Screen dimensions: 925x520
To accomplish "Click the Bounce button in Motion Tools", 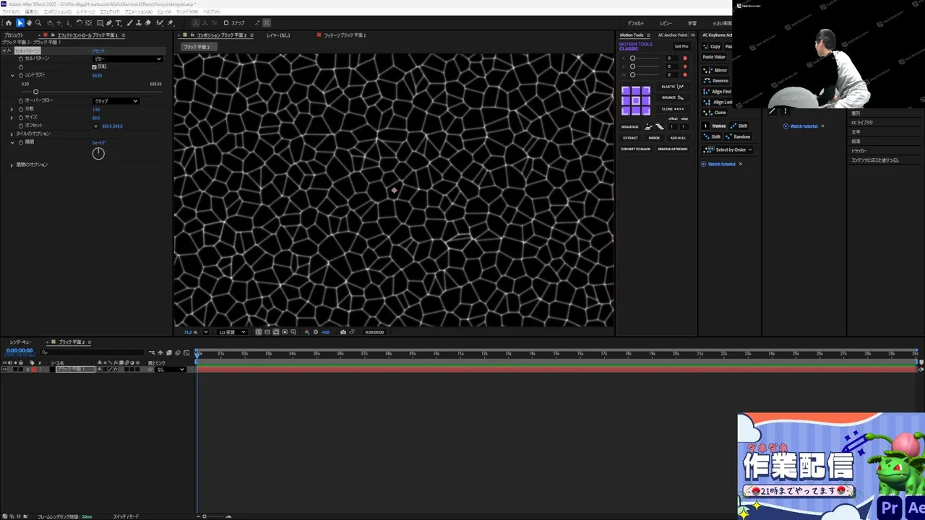I will (x=673, y=97).
